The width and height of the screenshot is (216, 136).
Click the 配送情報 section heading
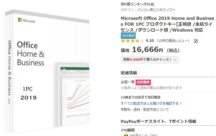pos(129,73)
